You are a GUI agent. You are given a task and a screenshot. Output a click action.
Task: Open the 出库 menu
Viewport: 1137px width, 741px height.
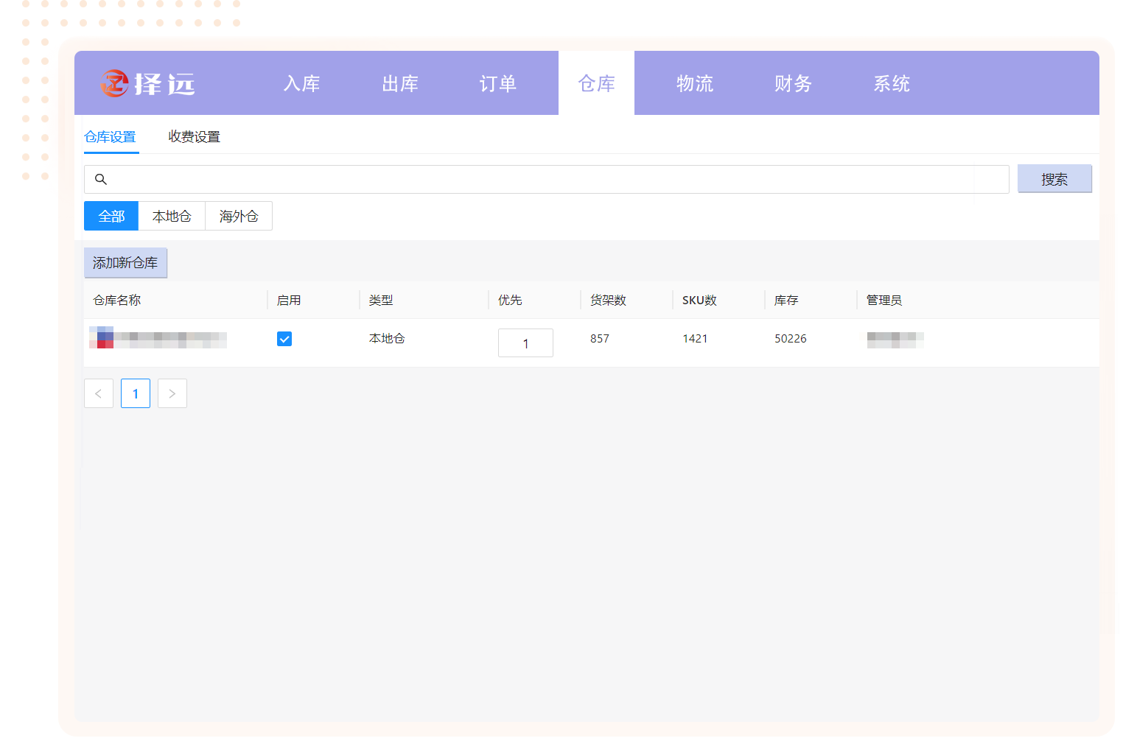click(400, 83)
